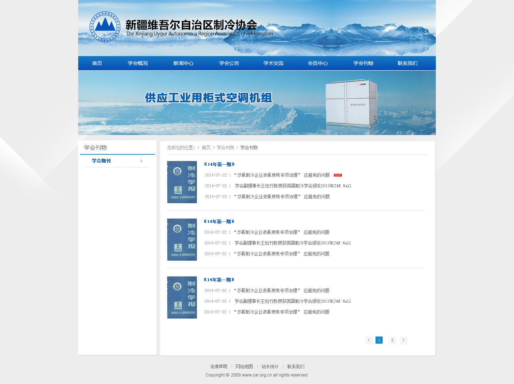The height and width of the screenshot is (384, 514).
Task: Click the cabinet air conditioner banner image
Action: pyautogui.click(x=257, y=103)
